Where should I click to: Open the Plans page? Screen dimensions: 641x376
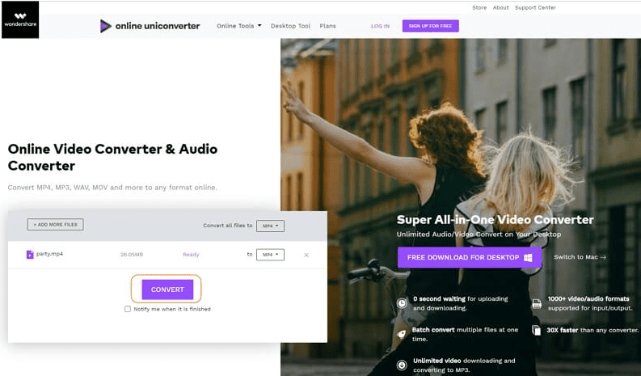point(327,26)
